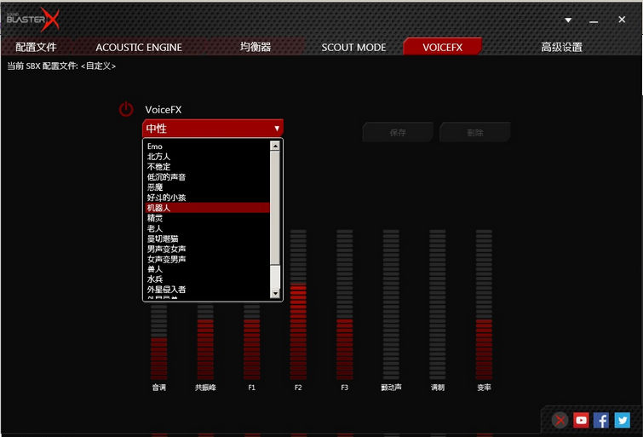Adjust the 音调 level slider
This screenshot has height=437, width=643.
(x=158, y=342)
